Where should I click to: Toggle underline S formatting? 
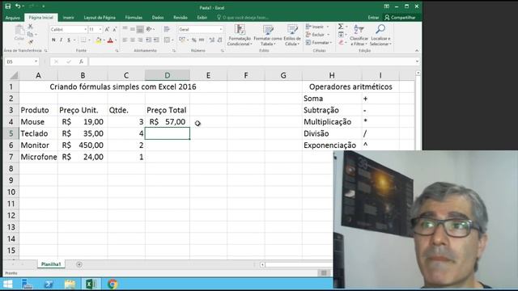[69, 40]
